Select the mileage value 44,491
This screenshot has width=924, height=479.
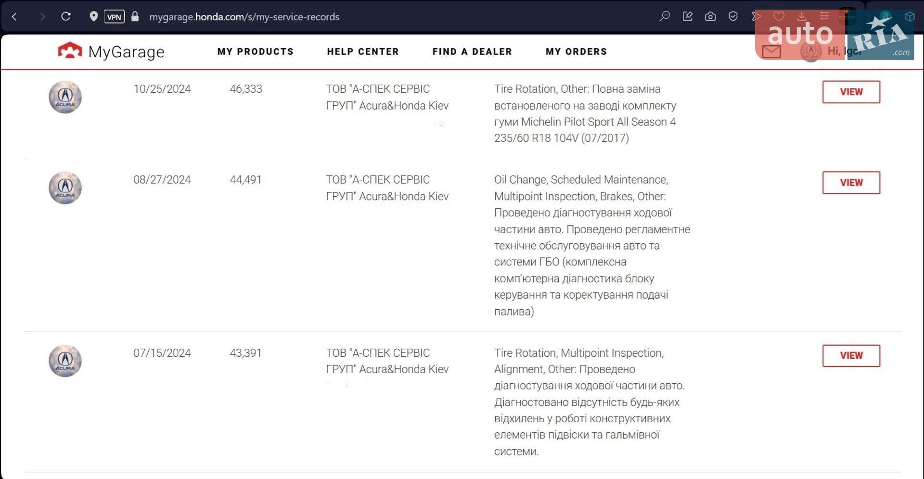pos(246,180)
